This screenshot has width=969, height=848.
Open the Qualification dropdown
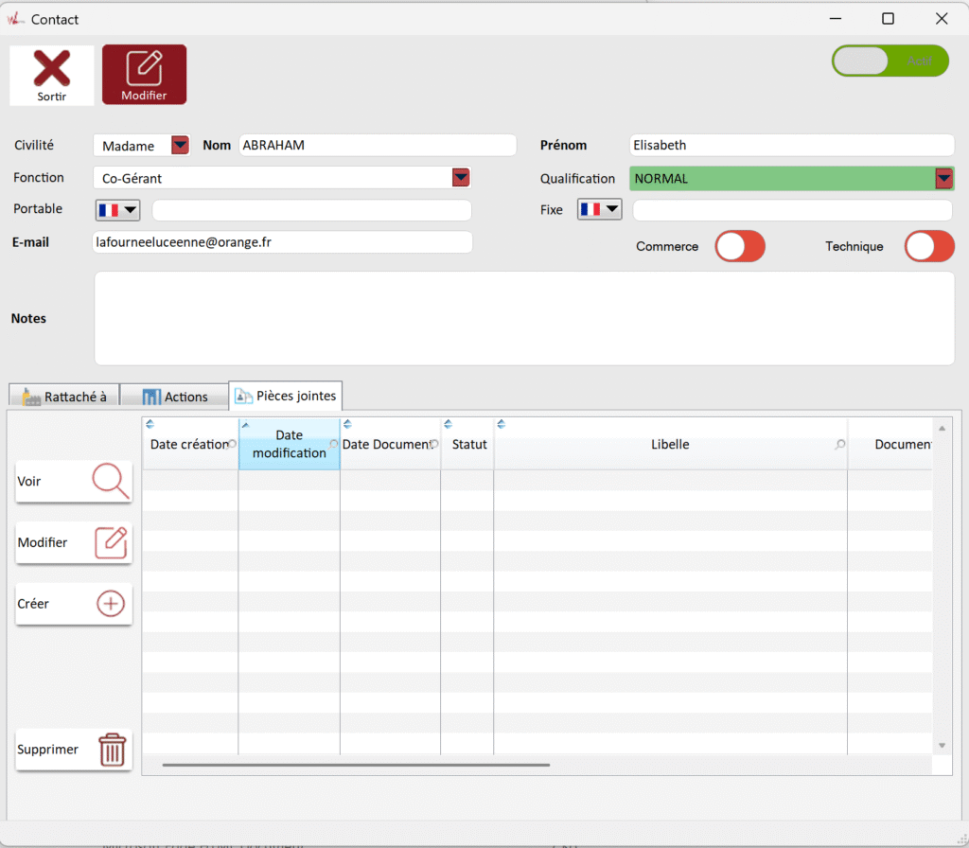[x=943, y=178]
